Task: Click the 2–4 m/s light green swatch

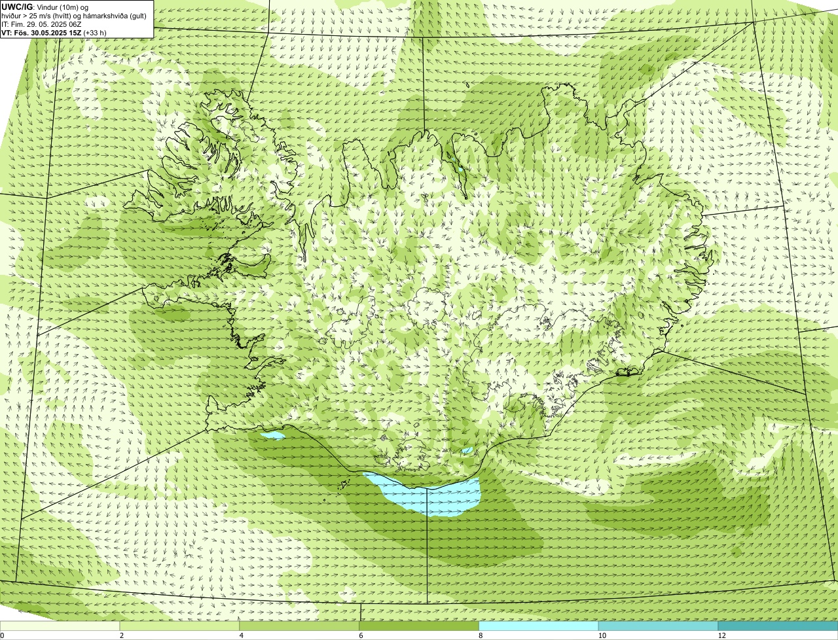Action: [x=180, y=626]
